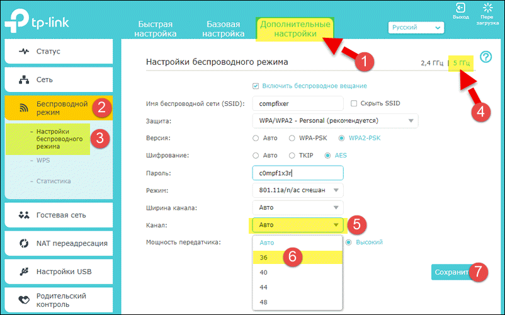Image resolution: width=505 pixels, height=315 pixels.
Task: Open the Быстрая настройка tab
Action: coord(156,29)
